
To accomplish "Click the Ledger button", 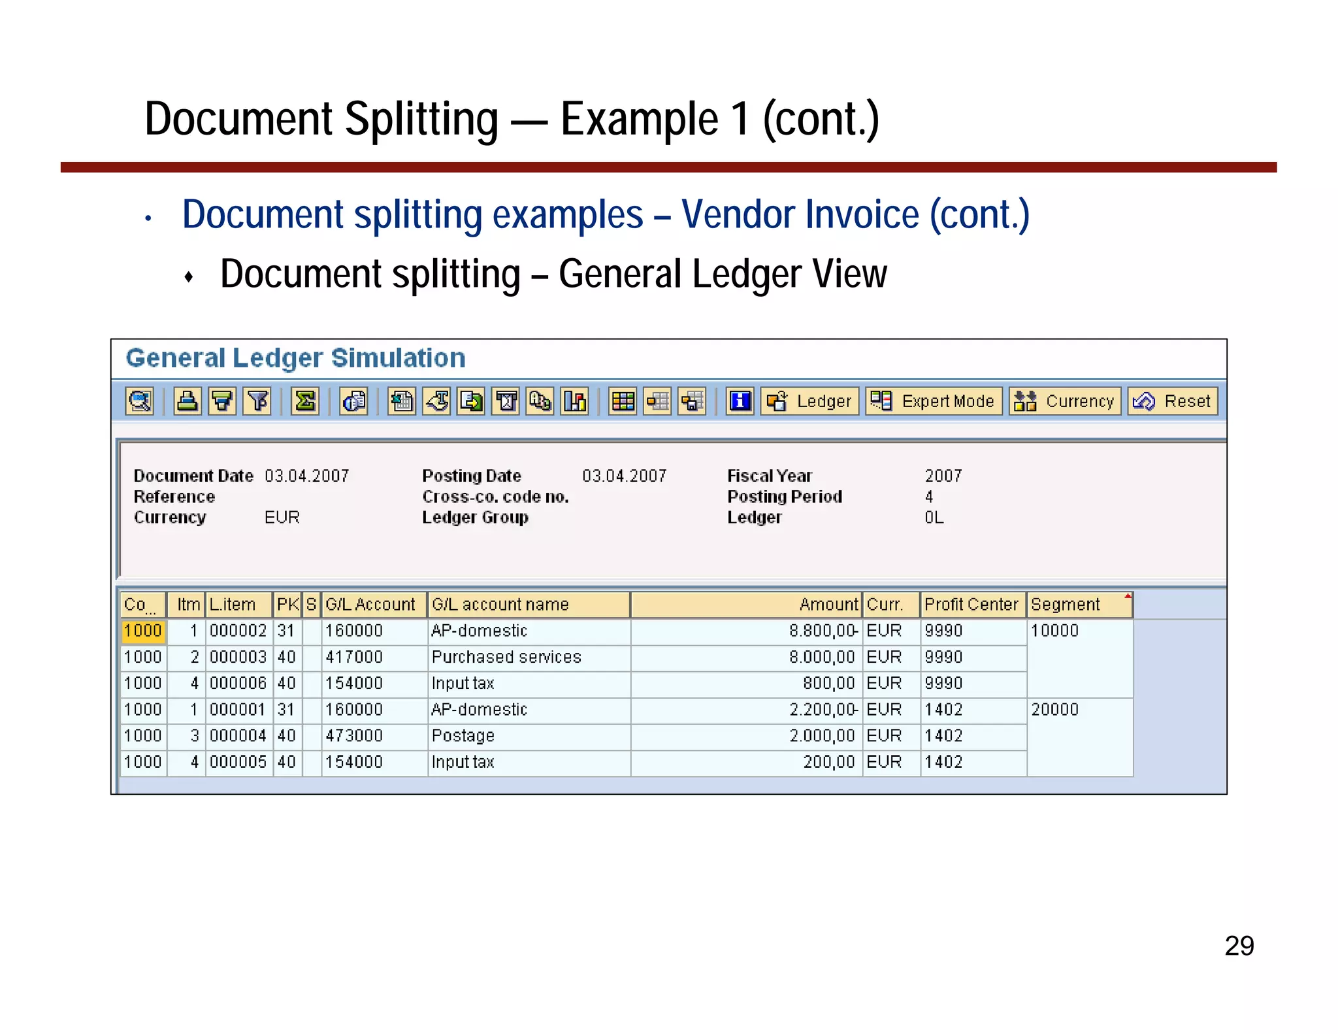I will [809, 401].
